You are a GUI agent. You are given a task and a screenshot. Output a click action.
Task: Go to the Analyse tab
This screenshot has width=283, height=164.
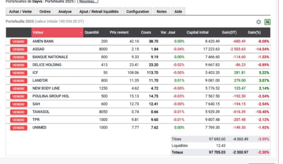pyautogui.click(x=65, y=12)
